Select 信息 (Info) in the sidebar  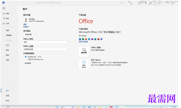[x=7, y=30]
